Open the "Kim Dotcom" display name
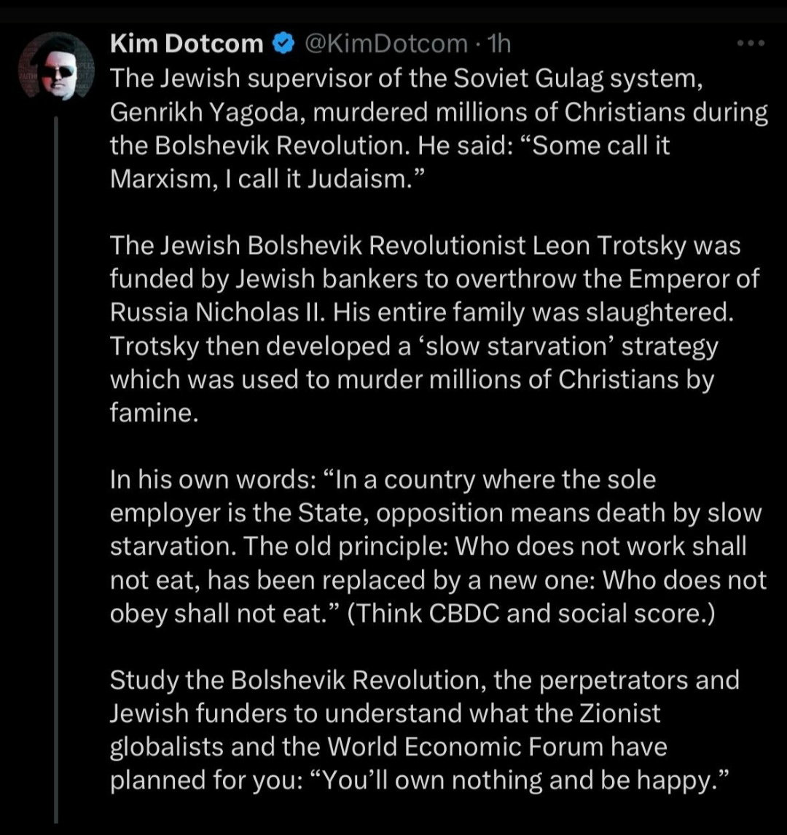787x835 pixels. coord(187,44)
